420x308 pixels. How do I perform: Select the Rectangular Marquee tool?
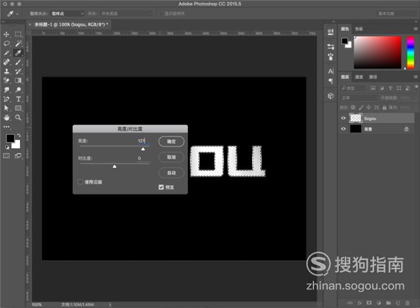(18, 34)
